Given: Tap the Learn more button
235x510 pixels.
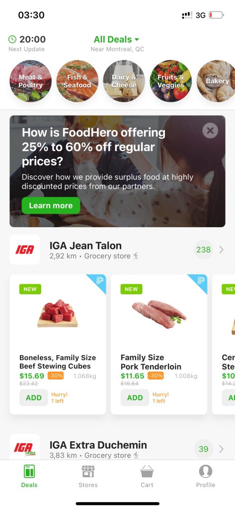Looking at the screenshot, I should (x=51, y=206).
